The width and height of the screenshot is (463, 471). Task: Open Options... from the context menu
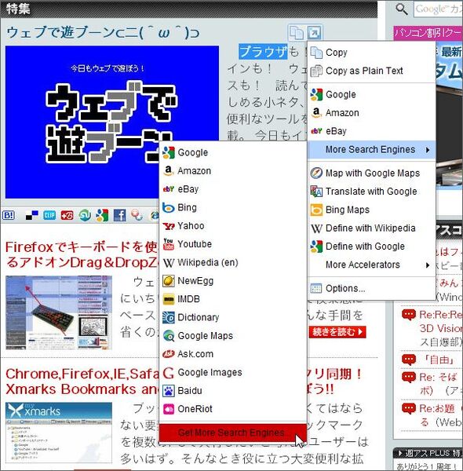371,288
